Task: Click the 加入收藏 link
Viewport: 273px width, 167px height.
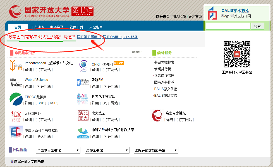Action: coord(179,16)
